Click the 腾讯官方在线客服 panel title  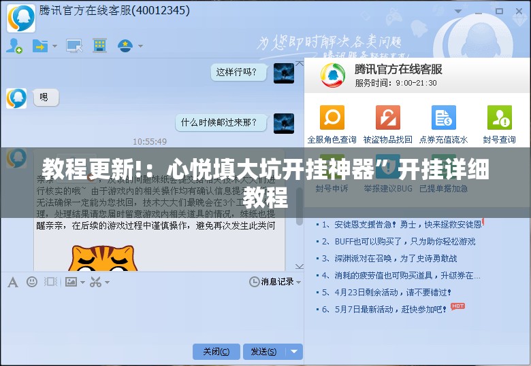pyautogui.click(x=398, y=69)
